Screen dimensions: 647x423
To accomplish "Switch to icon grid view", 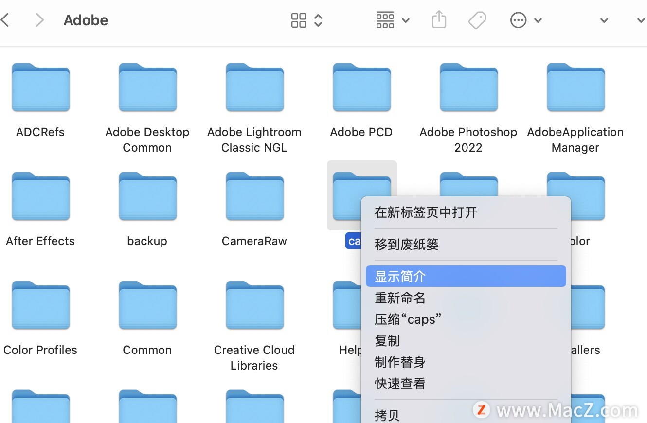I will point(299,20).
